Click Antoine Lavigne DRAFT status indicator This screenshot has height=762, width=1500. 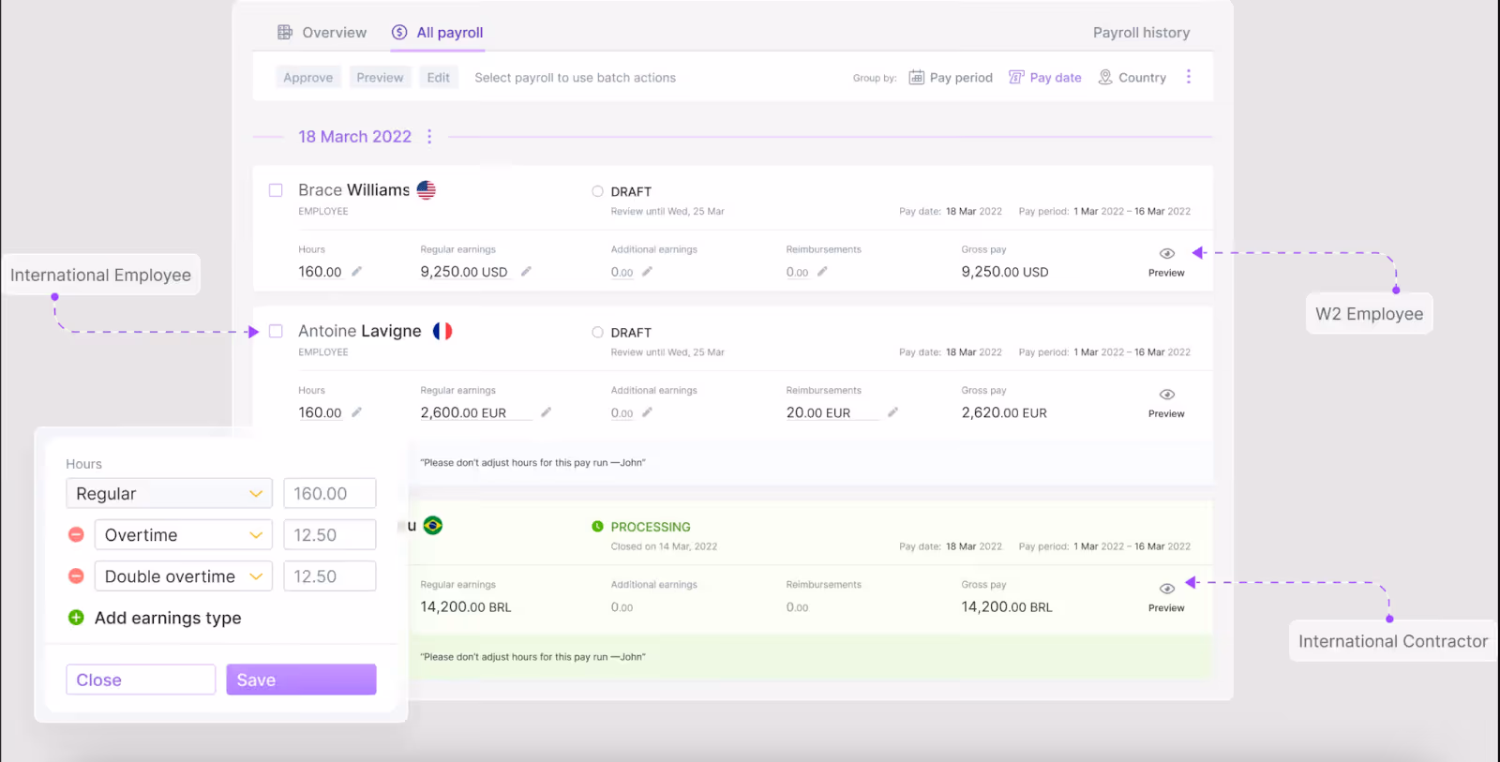tap(597, 332)
